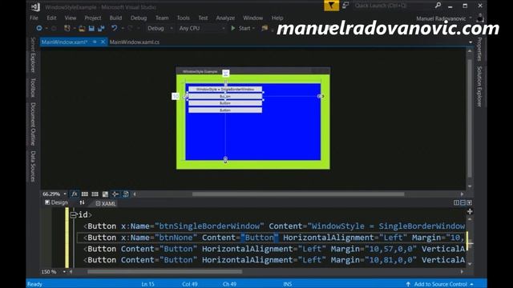Image resolution: width=513 pixels, height=288 pixels.
Task: Click the Save floppy disk icon
Action: click(x=91, y=29)
